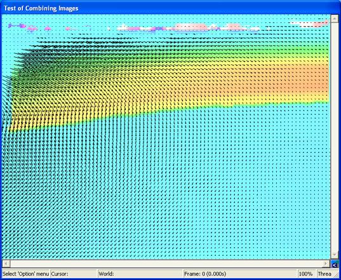Click the World coordinates status field
The width and height of the screenshot is (341, 280).
click(x=140, y=274)
